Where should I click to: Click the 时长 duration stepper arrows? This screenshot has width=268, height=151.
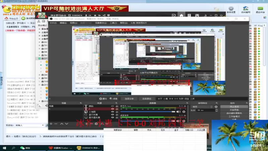pos(216,110)
